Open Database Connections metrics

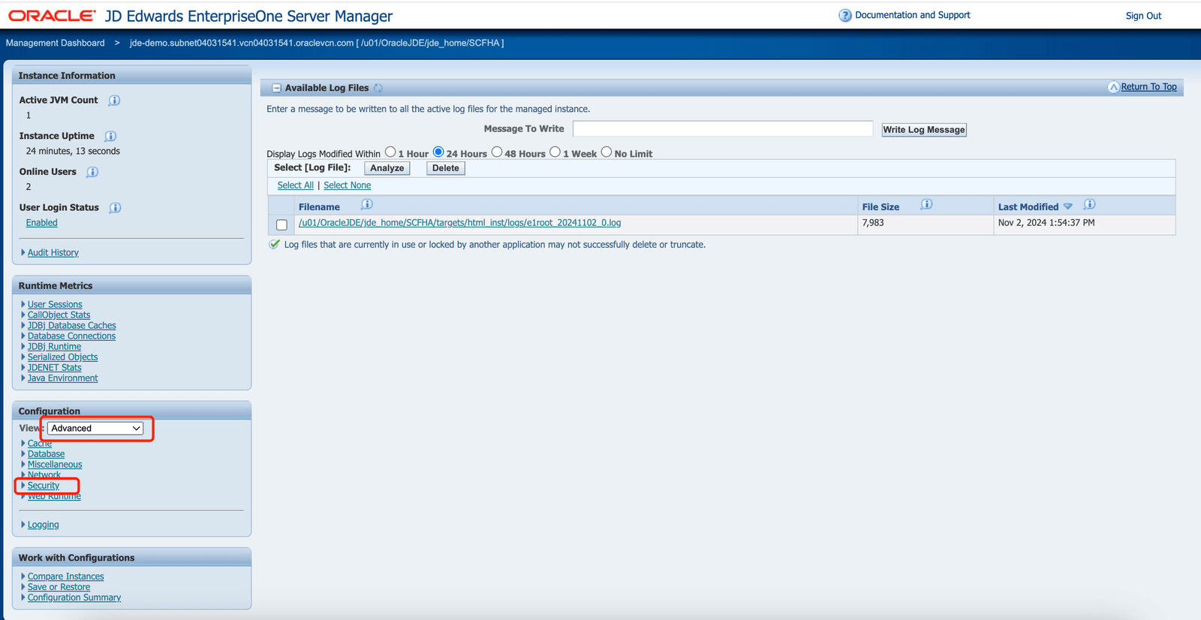71,336
